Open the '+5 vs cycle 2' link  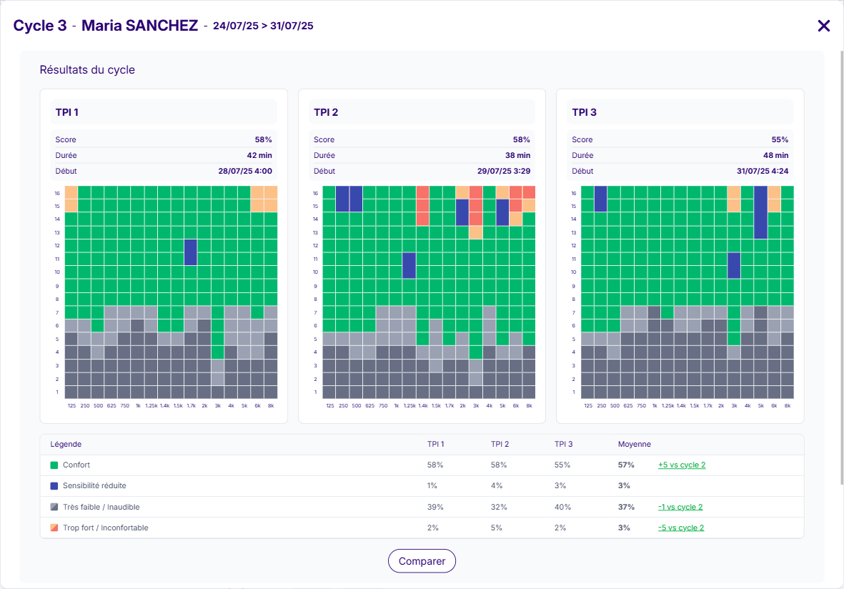point(681,465)
